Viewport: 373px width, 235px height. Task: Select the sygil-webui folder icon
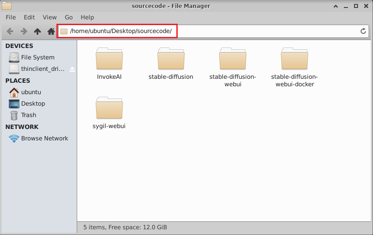pos(109,108)
